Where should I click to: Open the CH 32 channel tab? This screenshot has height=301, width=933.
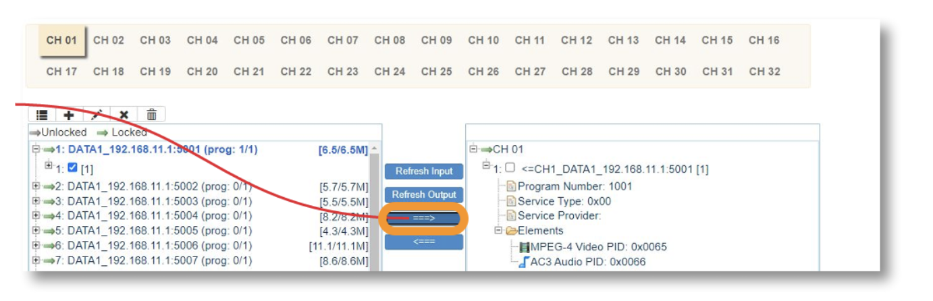click(764, 72)
